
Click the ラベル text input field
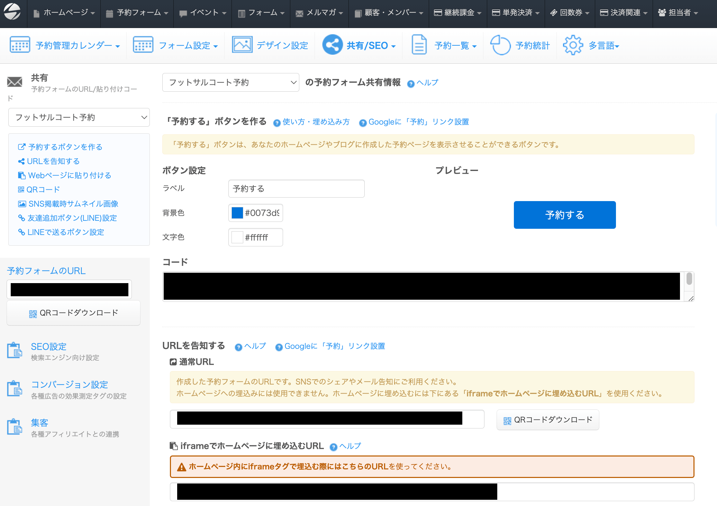coord(296,189)
